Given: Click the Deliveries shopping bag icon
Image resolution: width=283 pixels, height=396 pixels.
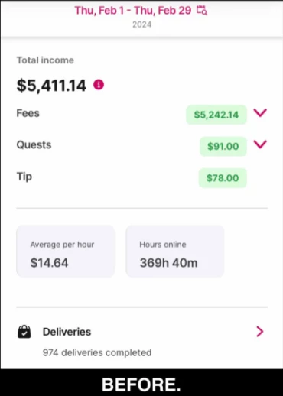Looking at the screenshot, I should 24,332.
